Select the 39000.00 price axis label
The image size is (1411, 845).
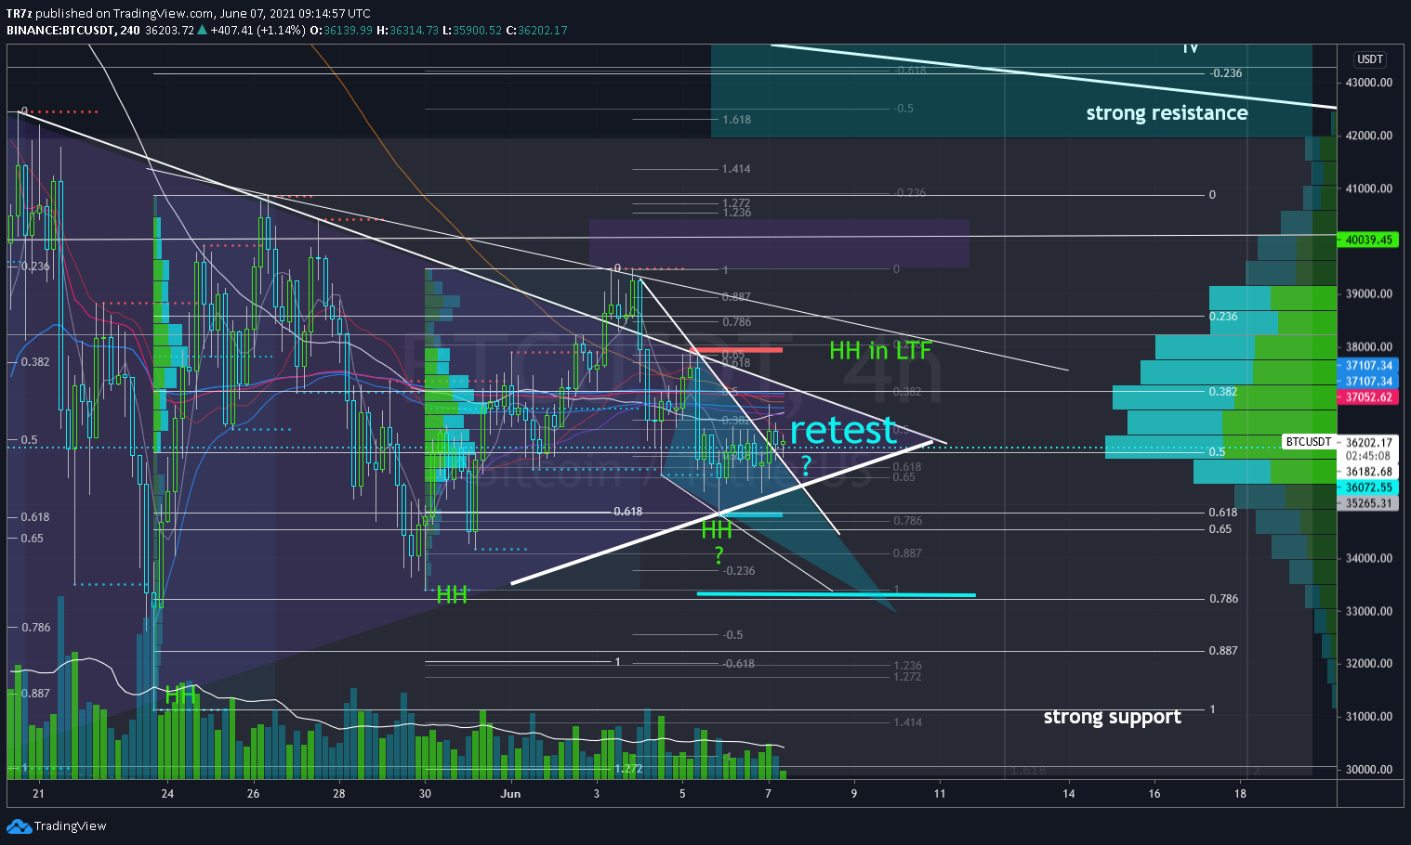tap(1369, 293)
